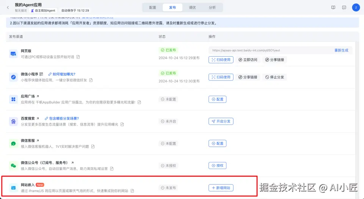364x199 pixels.
Task: Click the 未发布 status of 网站嵌入
Action: (x=168, y=188)
